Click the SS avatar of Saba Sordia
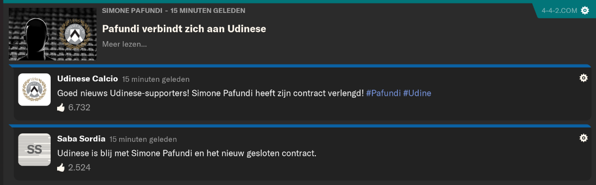Viewport: 596px width, 185px height. coord(34,149)
